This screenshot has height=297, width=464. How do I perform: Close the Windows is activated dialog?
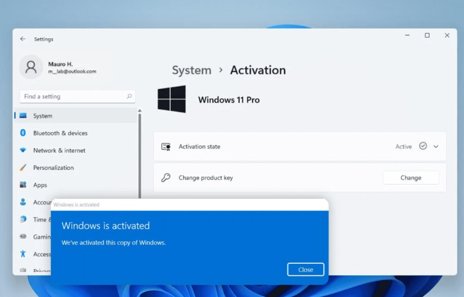click(x=305, y=270)
